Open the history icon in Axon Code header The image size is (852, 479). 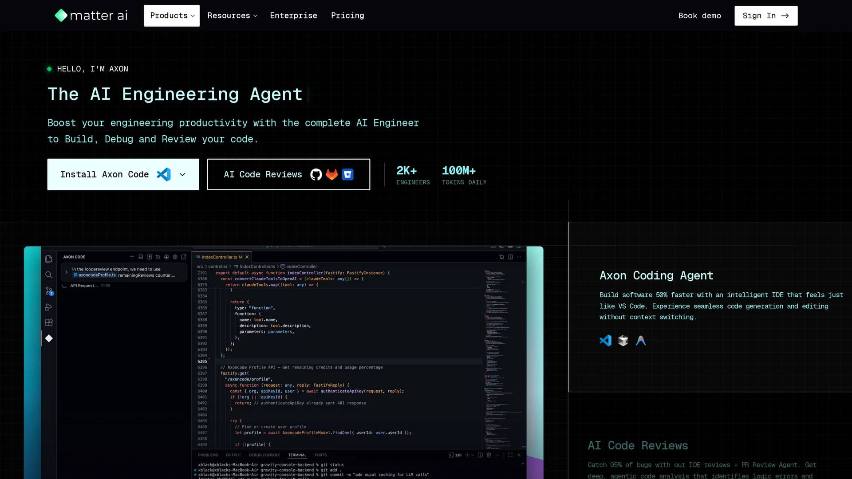(x=158, y=257)
